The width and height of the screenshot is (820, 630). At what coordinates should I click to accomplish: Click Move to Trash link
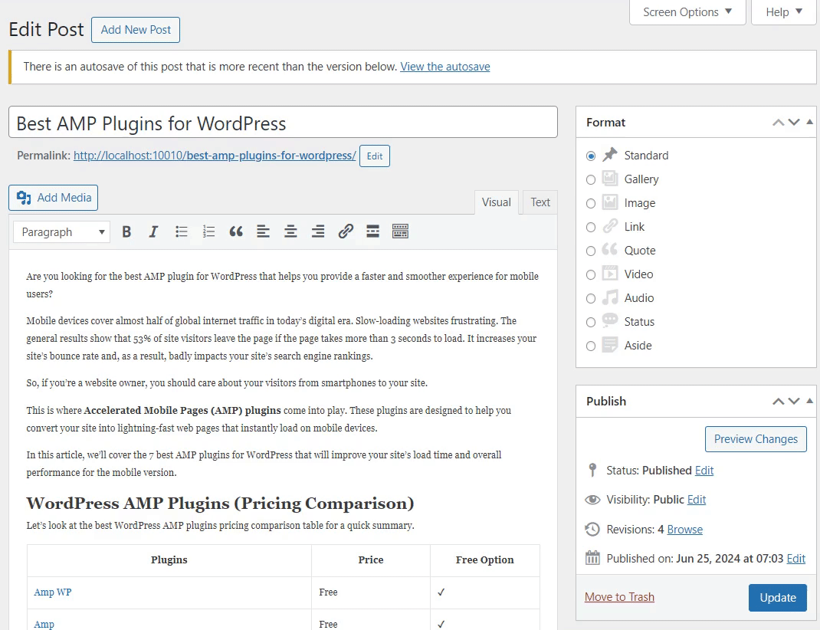[x=619, y=597]
